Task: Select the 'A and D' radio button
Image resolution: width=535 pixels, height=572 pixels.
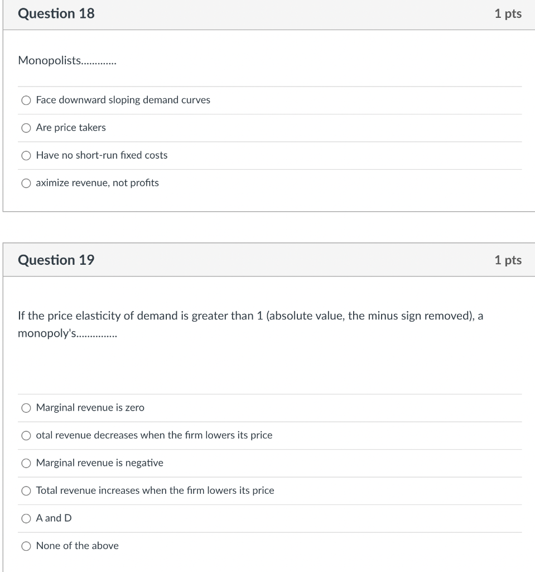Action: click(26, 518)
